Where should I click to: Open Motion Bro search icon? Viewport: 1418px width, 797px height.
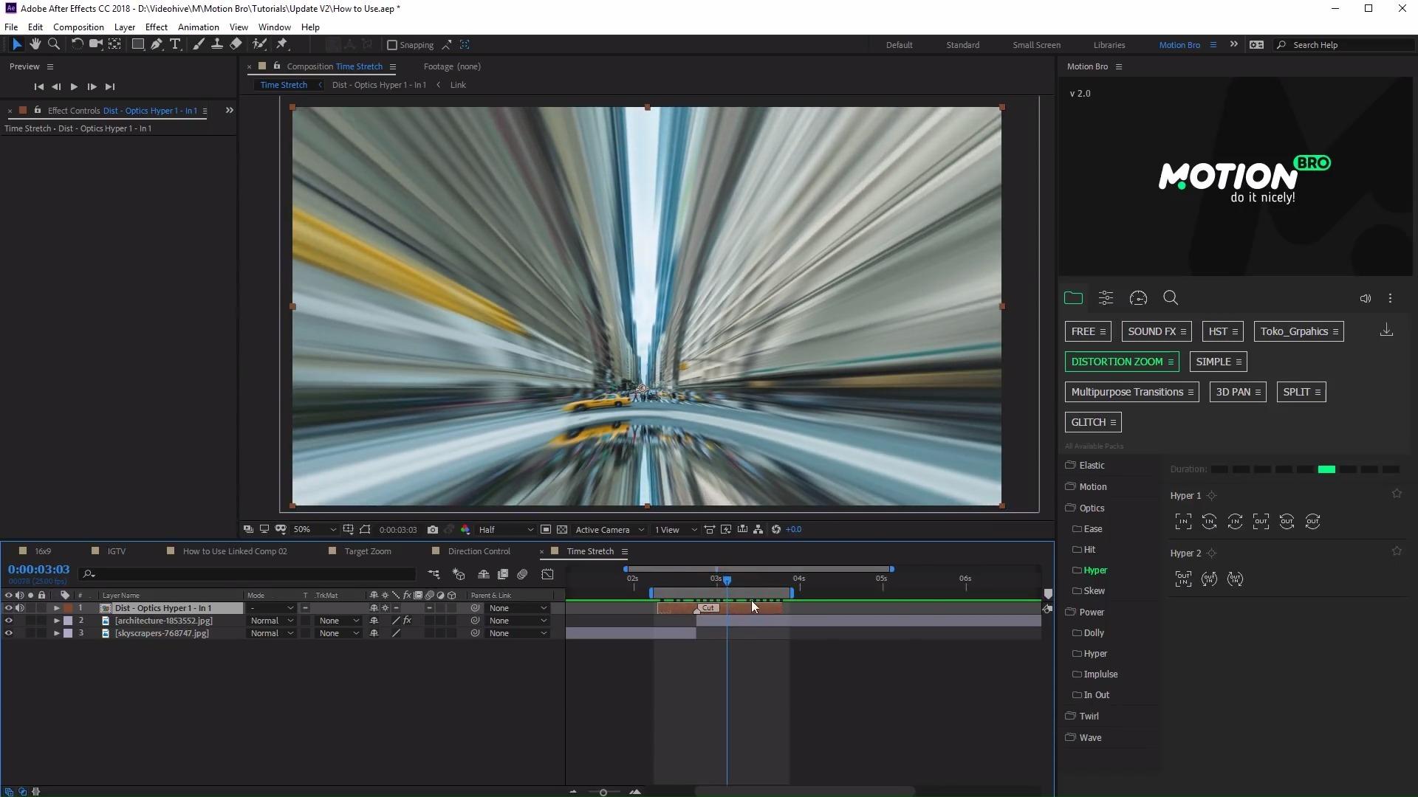pyautogui.click(x=1171, y=298)
